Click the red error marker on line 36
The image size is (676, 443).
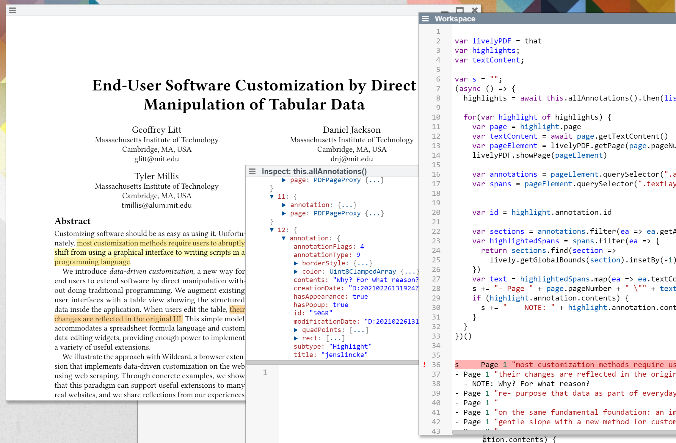click(x=424, y=364)
